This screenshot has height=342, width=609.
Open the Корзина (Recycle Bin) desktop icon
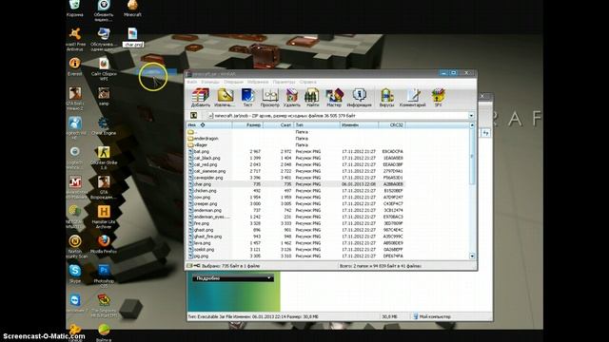coord(75,9)
